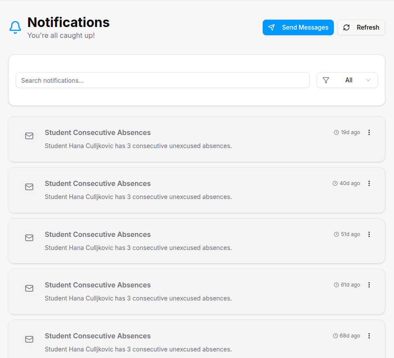The image size is (394, 358).
Task: Click the envelope icon on the 19d notification
Action: click(29, 136)
